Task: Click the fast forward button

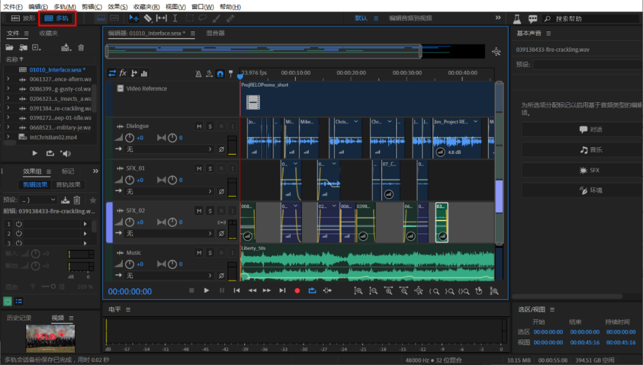Action: coord(267,291)
